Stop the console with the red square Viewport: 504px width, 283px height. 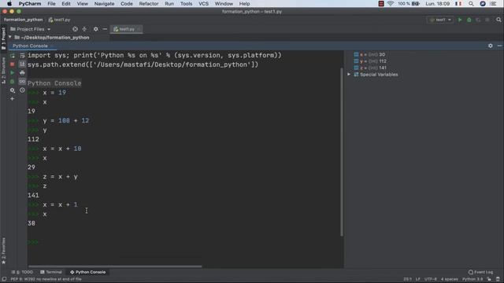(13, 64)
